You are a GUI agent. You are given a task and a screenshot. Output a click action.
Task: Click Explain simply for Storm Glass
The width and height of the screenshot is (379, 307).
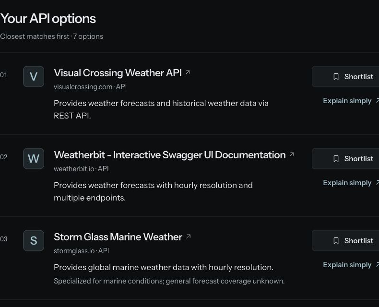click(351, 264)
